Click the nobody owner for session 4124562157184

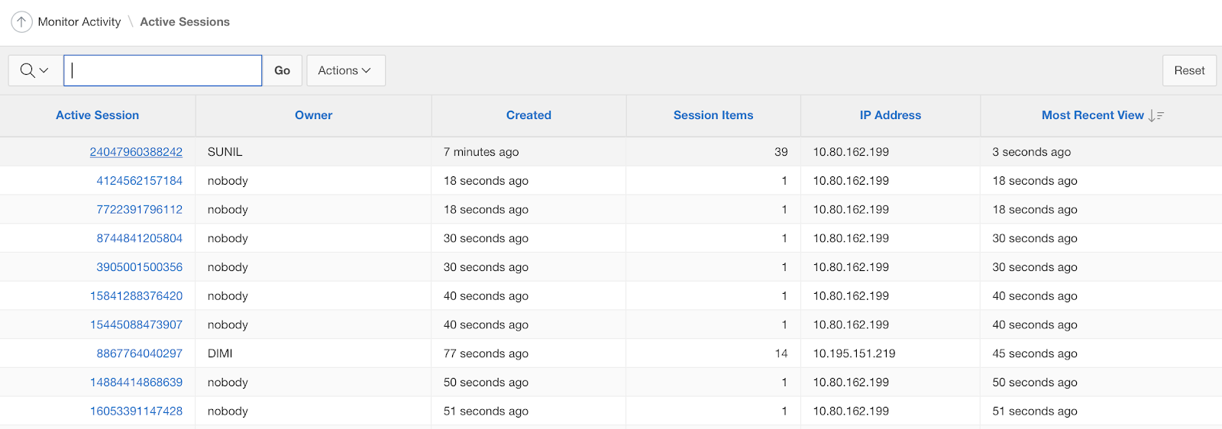tap(228, 181)
